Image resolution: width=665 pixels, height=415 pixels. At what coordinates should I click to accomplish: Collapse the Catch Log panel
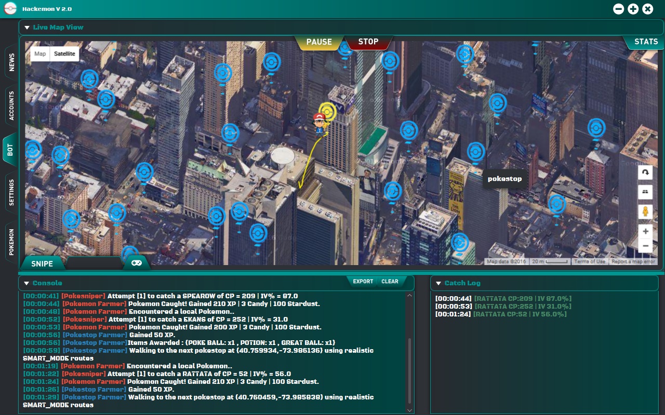tap(438, 283)
